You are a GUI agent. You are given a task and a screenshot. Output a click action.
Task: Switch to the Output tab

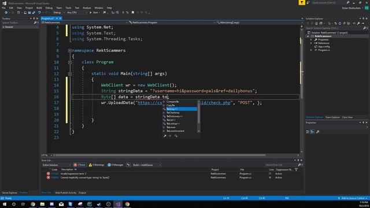82,192
